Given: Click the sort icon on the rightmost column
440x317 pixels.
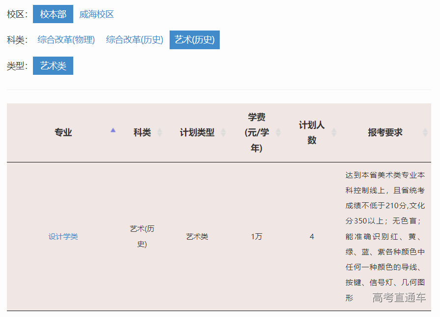Looking at the screenshot, I should click(x=424, y=132).
